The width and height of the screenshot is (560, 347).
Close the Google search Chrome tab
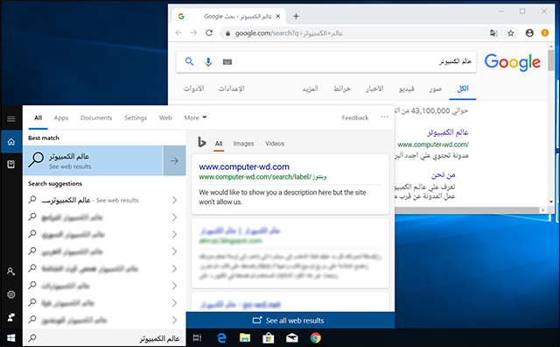[x=278, y=16]
